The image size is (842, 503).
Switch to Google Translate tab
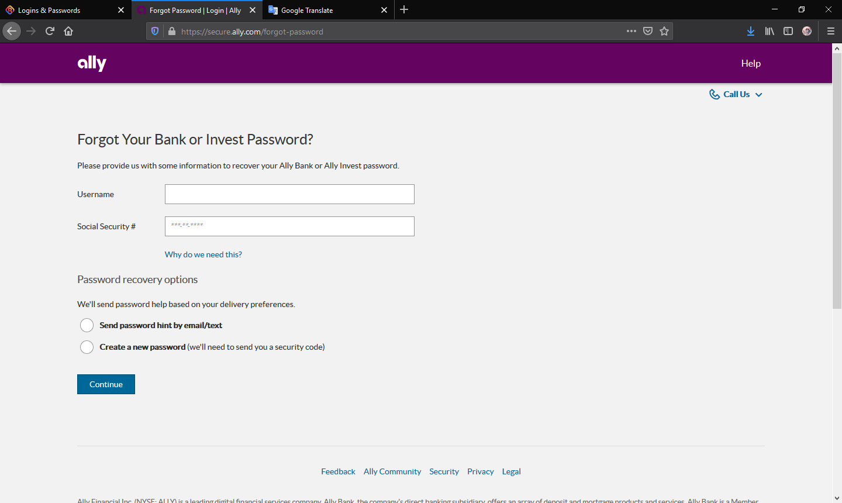(x=329, y=10)
